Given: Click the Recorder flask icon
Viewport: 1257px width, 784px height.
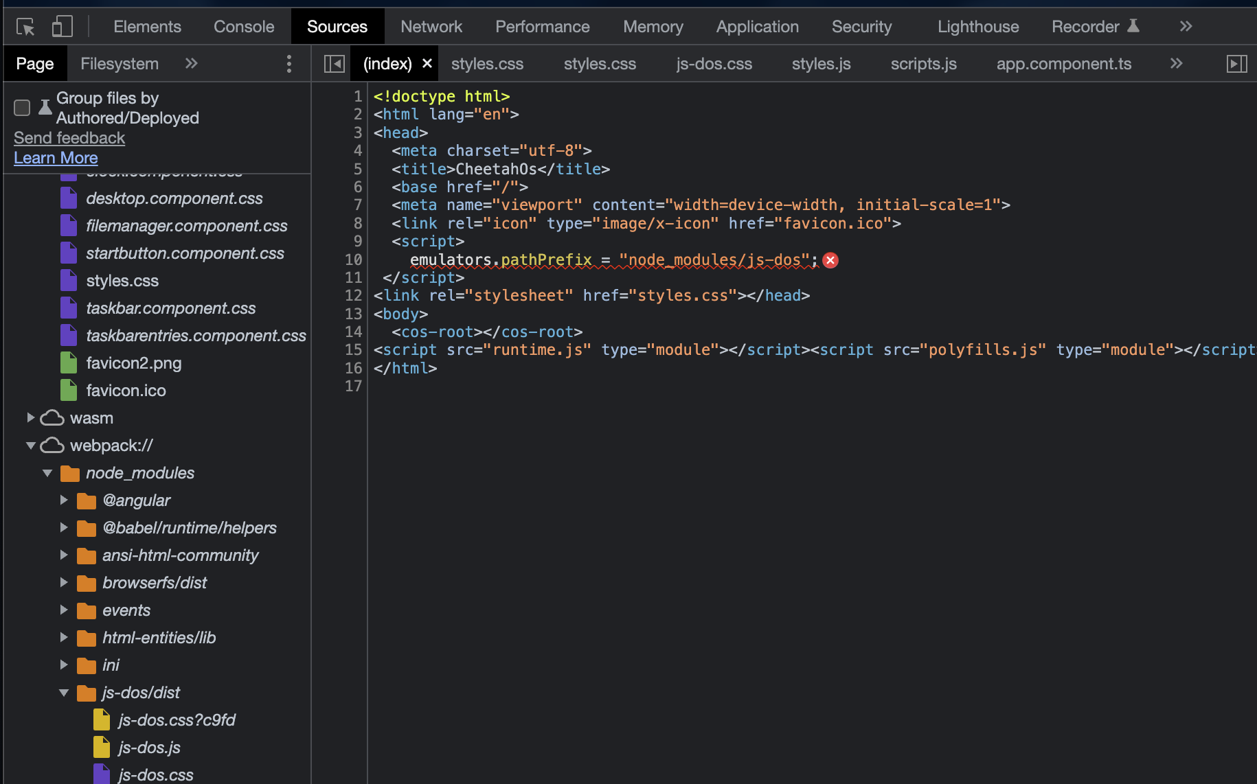Looking at the screenshot, I should [1133, 26].
